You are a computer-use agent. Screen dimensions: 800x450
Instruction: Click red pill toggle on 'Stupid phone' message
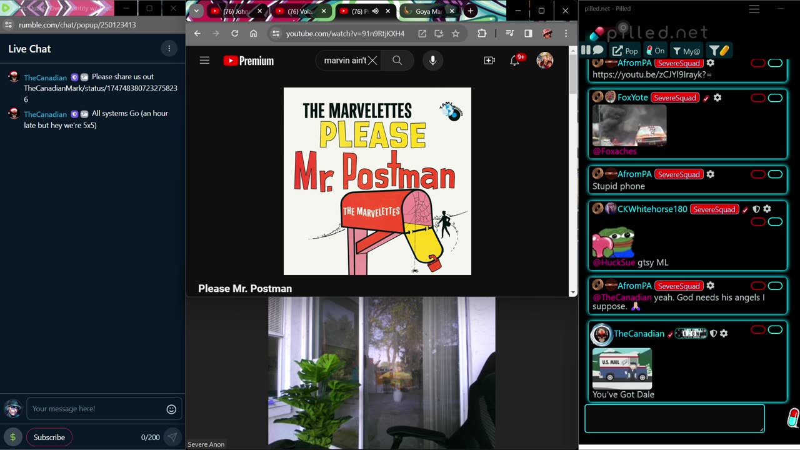point(758,174)
